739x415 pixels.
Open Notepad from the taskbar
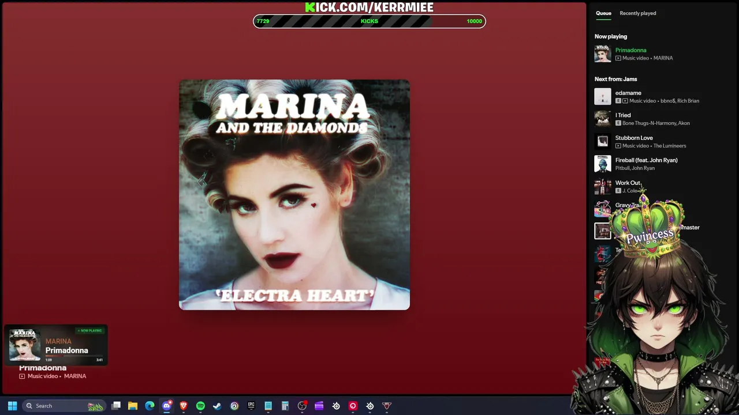tap(268, 406)
